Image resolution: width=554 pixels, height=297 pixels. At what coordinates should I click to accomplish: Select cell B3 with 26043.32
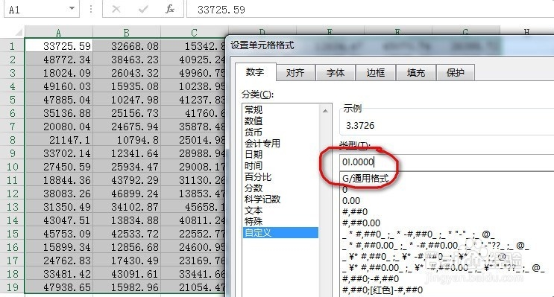coord(127,73)
